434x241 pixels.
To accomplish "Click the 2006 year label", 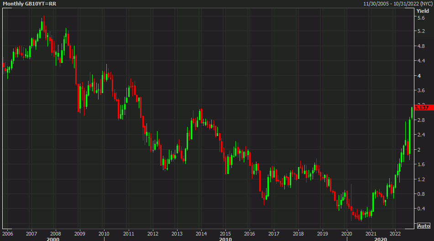I will click(x=7, y=234).
